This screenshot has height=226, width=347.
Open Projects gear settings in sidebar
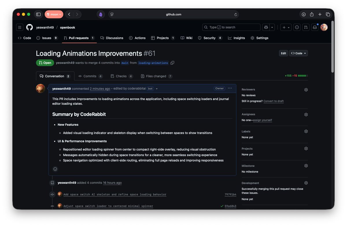[x=306, y=149]
